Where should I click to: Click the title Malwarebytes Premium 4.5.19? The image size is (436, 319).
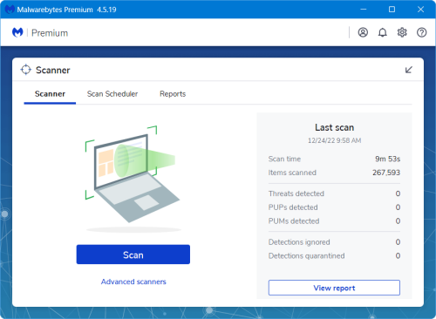click(x=66, y=10)
